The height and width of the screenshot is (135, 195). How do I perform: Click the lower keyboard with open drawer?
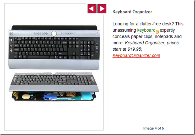click(x=54, y=87)
